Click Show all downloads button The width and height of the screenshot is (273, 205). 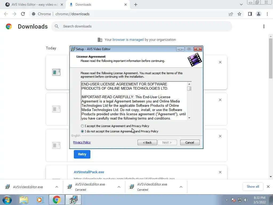[x=253, y=187]
